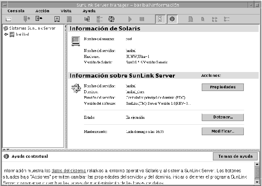Screen dimensions: 262x186
Task: Click the small icons view toolbar icon
Action: [203, 19]
